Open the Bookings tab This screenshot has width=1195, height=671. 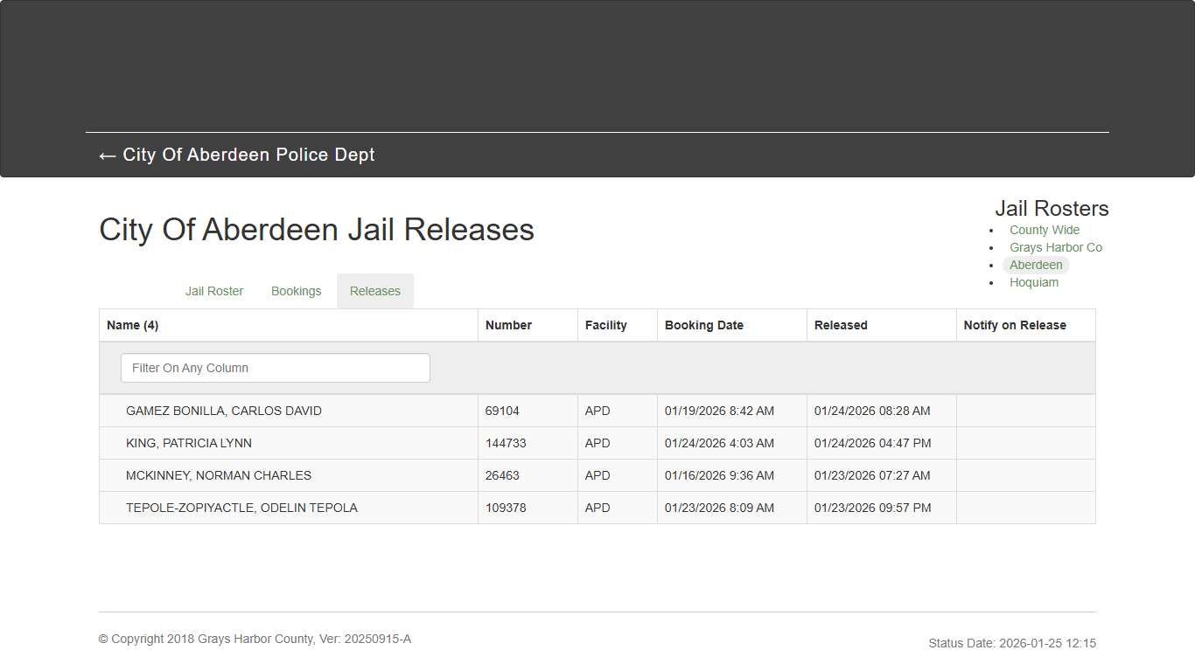[296, 291]
